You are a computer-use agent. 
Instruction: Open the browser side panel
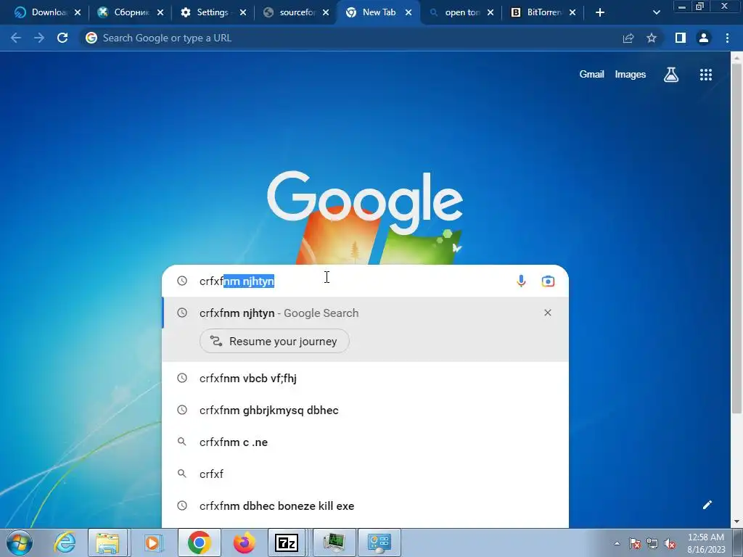pos(681,38)
